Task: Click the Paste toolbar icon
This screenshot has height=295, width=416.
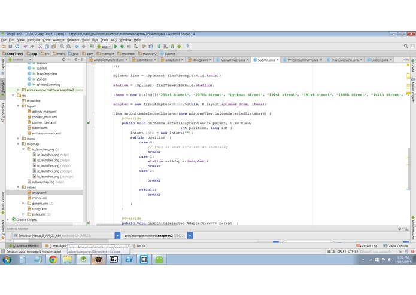Action: 53,47
